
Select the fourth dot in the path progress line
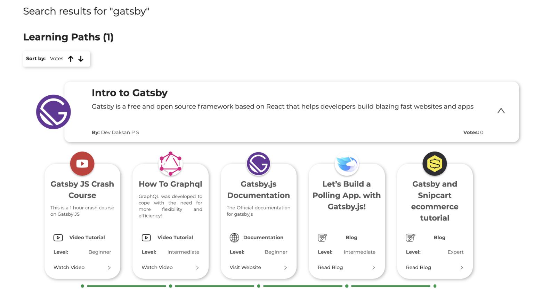pos(347,286)
